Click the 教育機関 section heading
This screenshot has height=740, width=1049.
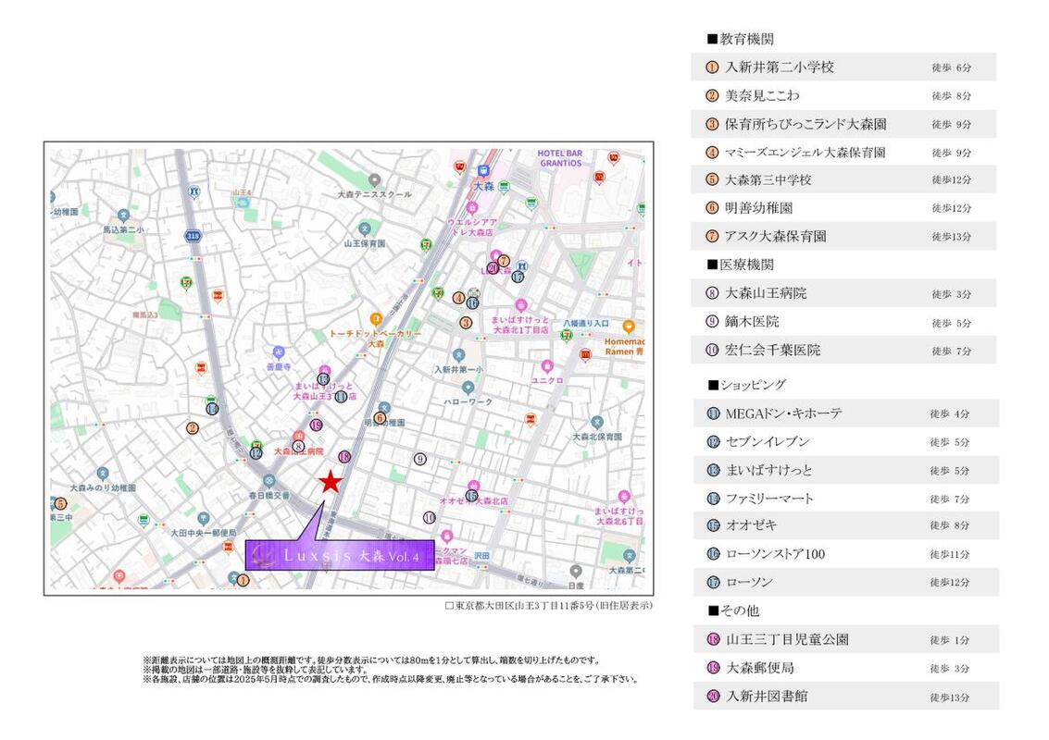(x=740, y=39)
